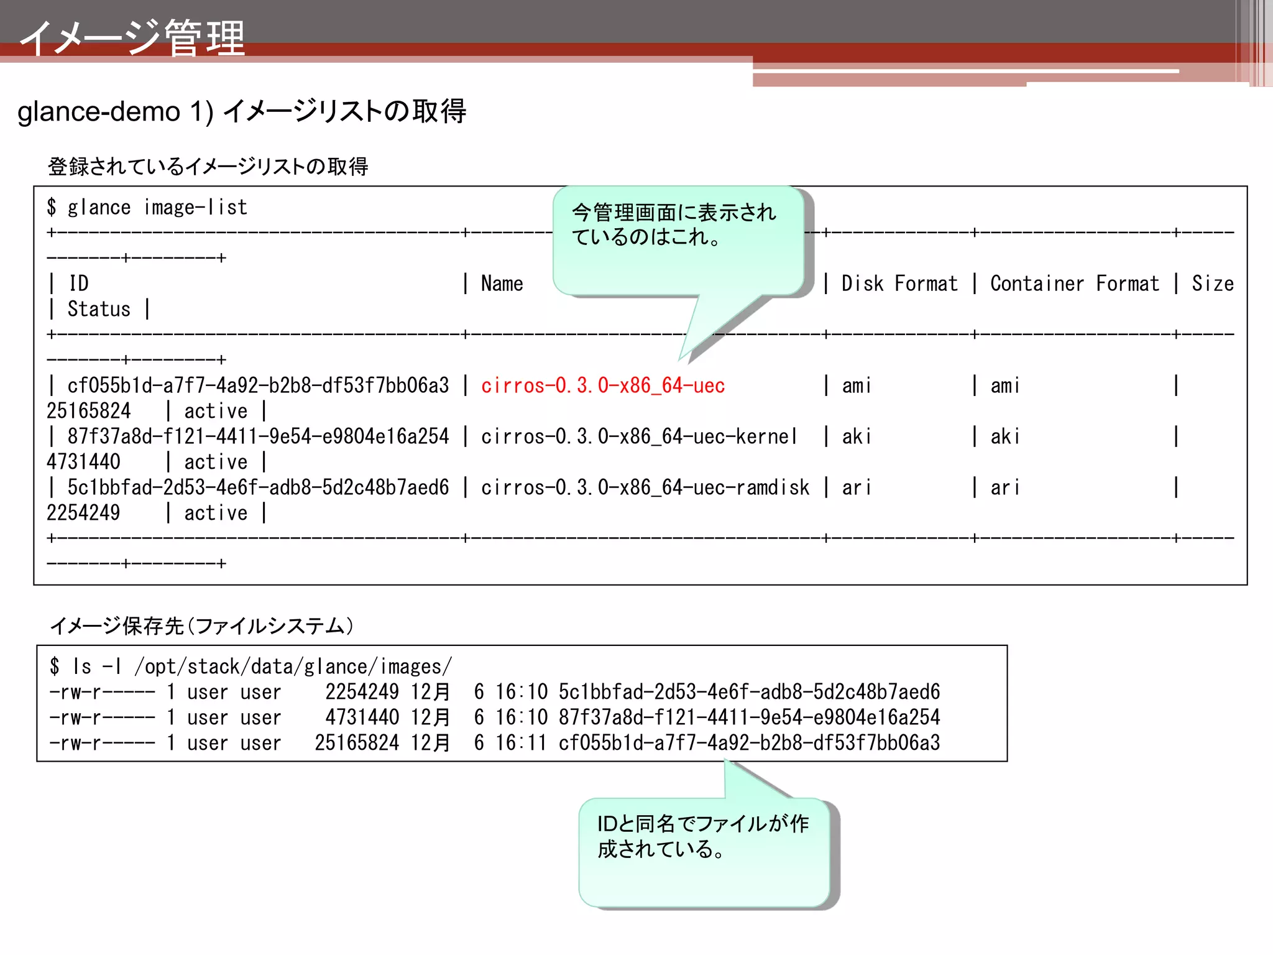Click active status beside 25165824
1273x955 pixels.
tap(216, 411)
